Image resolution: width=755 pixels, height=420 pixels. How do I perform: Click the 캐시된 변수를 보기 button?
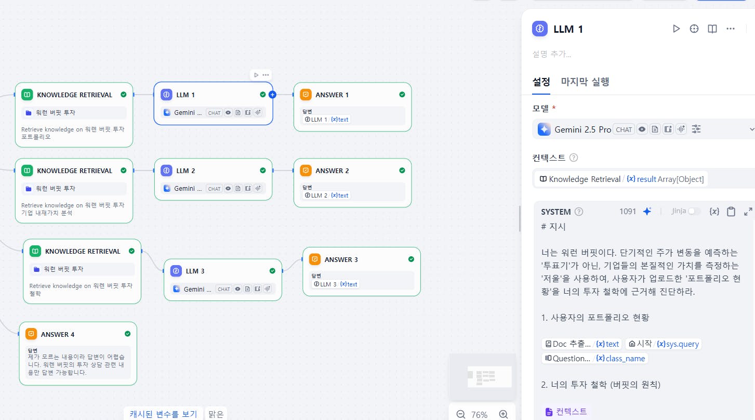[x=163, y=414]
